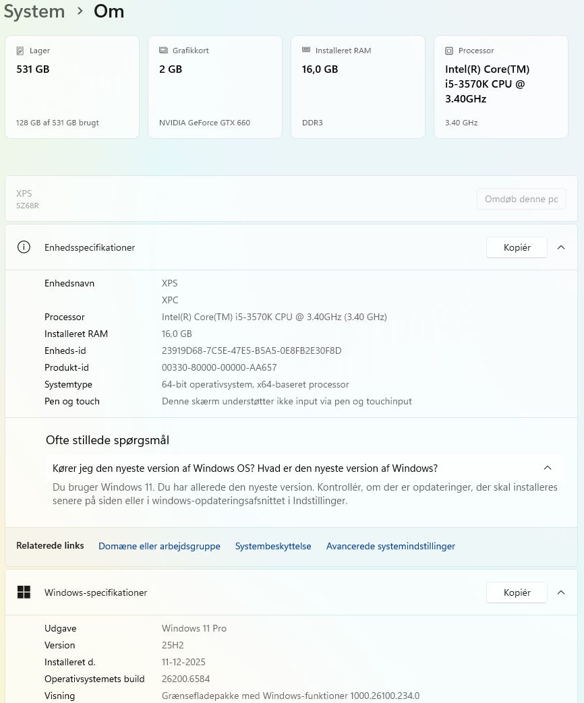
Task: Open the 531 GB Lager storage card
Action: click(x=72, y=88)
